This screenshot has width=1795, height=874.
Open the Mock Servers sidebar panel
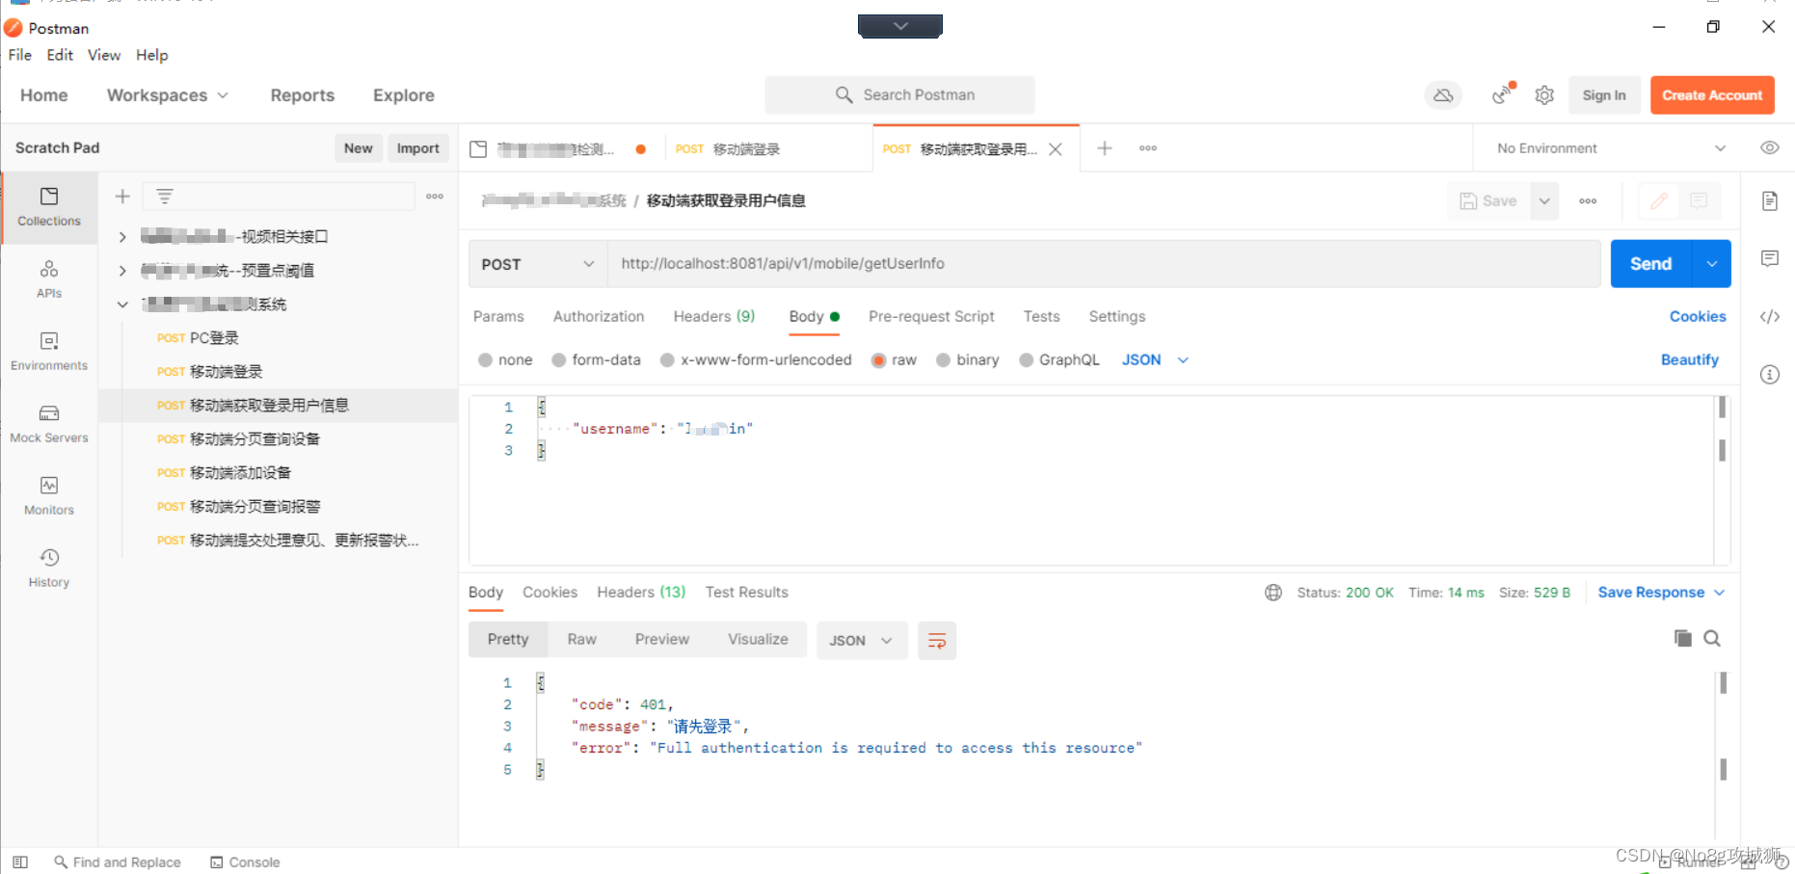(x=49, y=424)
